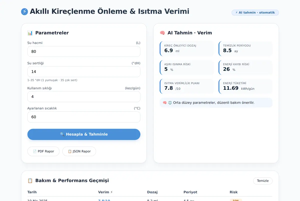The height and width of the screenshot is (201, 300).
Task: Click the Periyot column header
Action: (x=190, y=192)
